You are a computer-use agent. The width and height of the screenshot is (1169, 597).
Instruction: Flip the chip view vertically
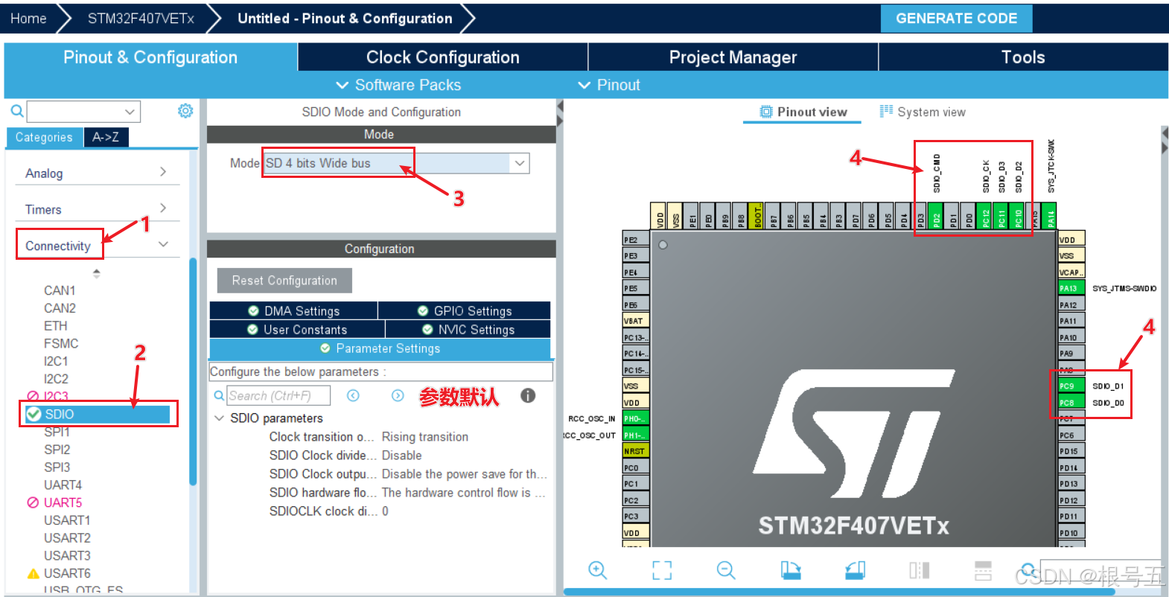point(983,570)
